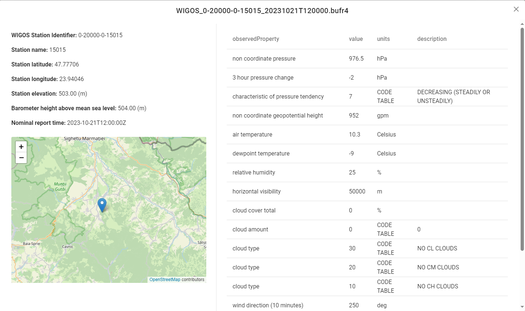Viewport: 525px width, 311px height.
Task: Click the 25 relative humidity value
Action: click(x=352, y=173)
